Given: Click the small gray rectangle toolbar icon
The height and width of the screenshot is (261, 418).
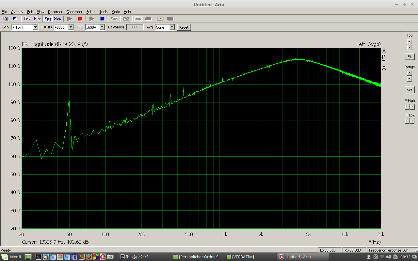Looking at the screenshot, I should [148, 19].
